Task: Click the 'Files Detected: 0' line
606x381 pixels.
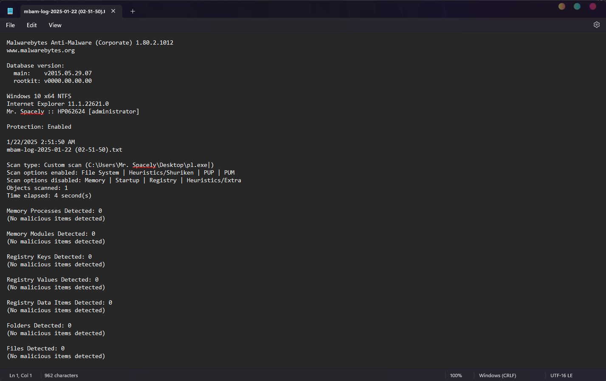Action: click(36, 348)
